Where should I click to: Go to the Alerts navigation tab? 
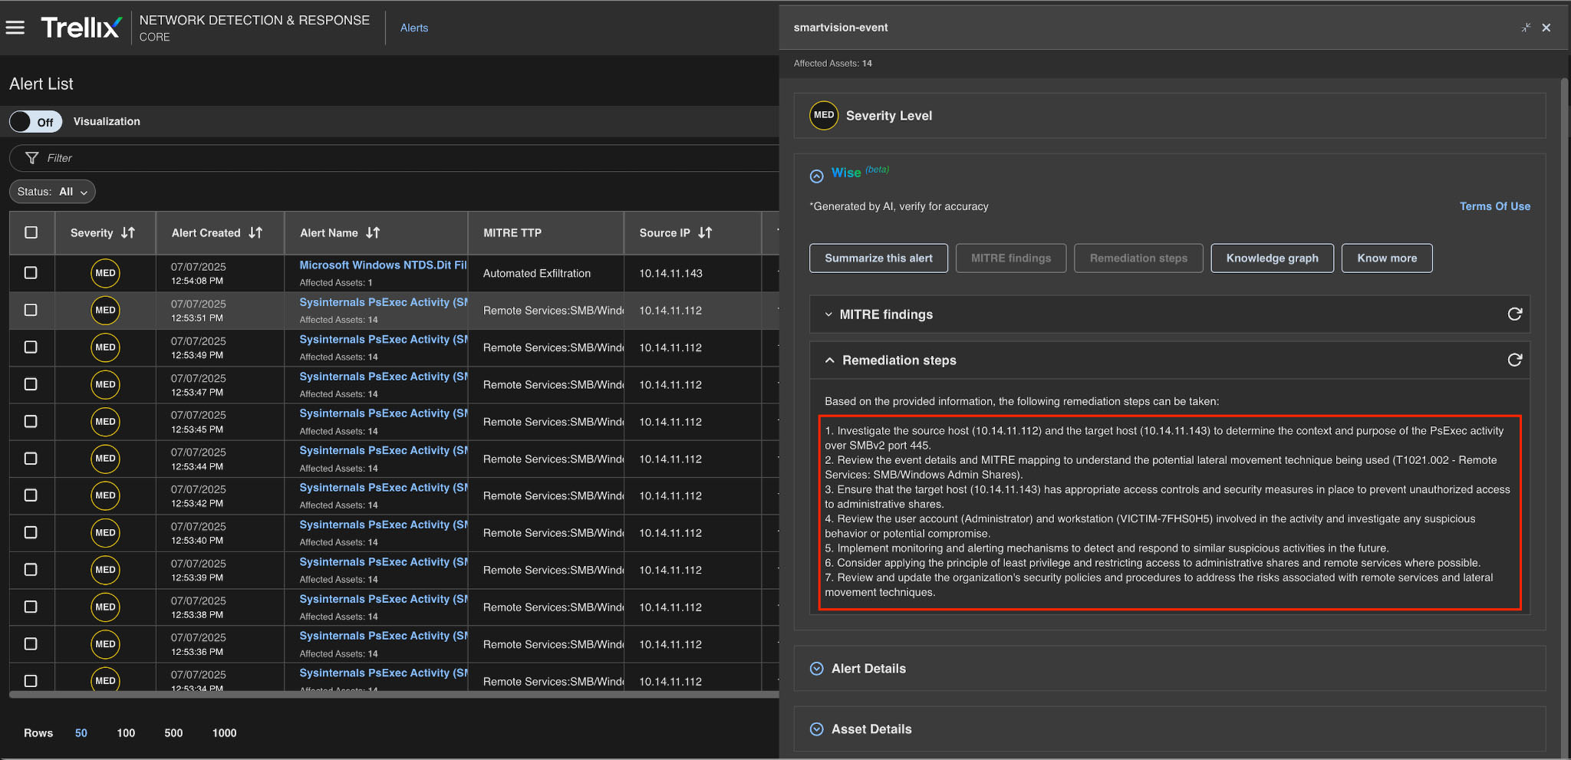[x=414, y=28]
